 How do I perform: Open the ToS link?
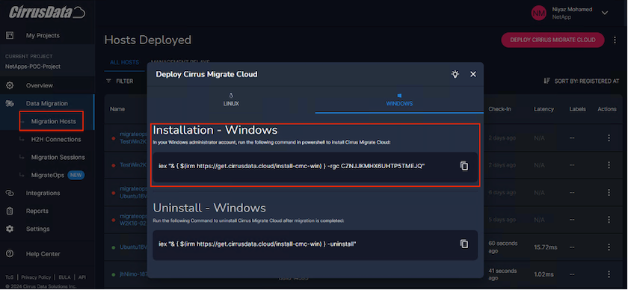click(x=9, y=277)
